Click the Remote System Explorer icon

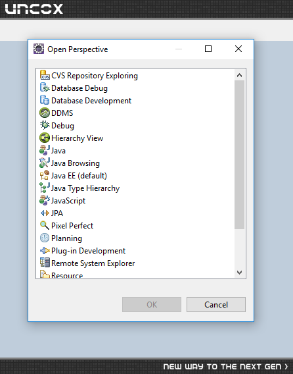45,263
